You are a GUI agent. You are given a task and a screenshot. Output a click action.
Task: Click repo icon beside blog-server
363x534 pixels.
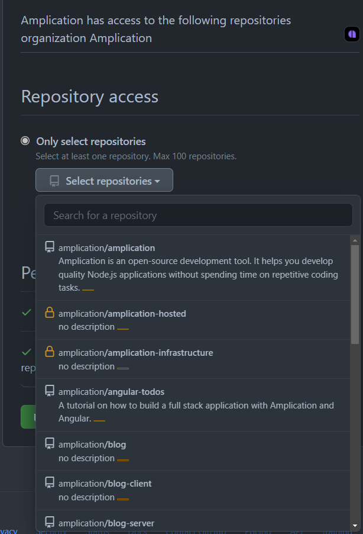coord(50,523)
